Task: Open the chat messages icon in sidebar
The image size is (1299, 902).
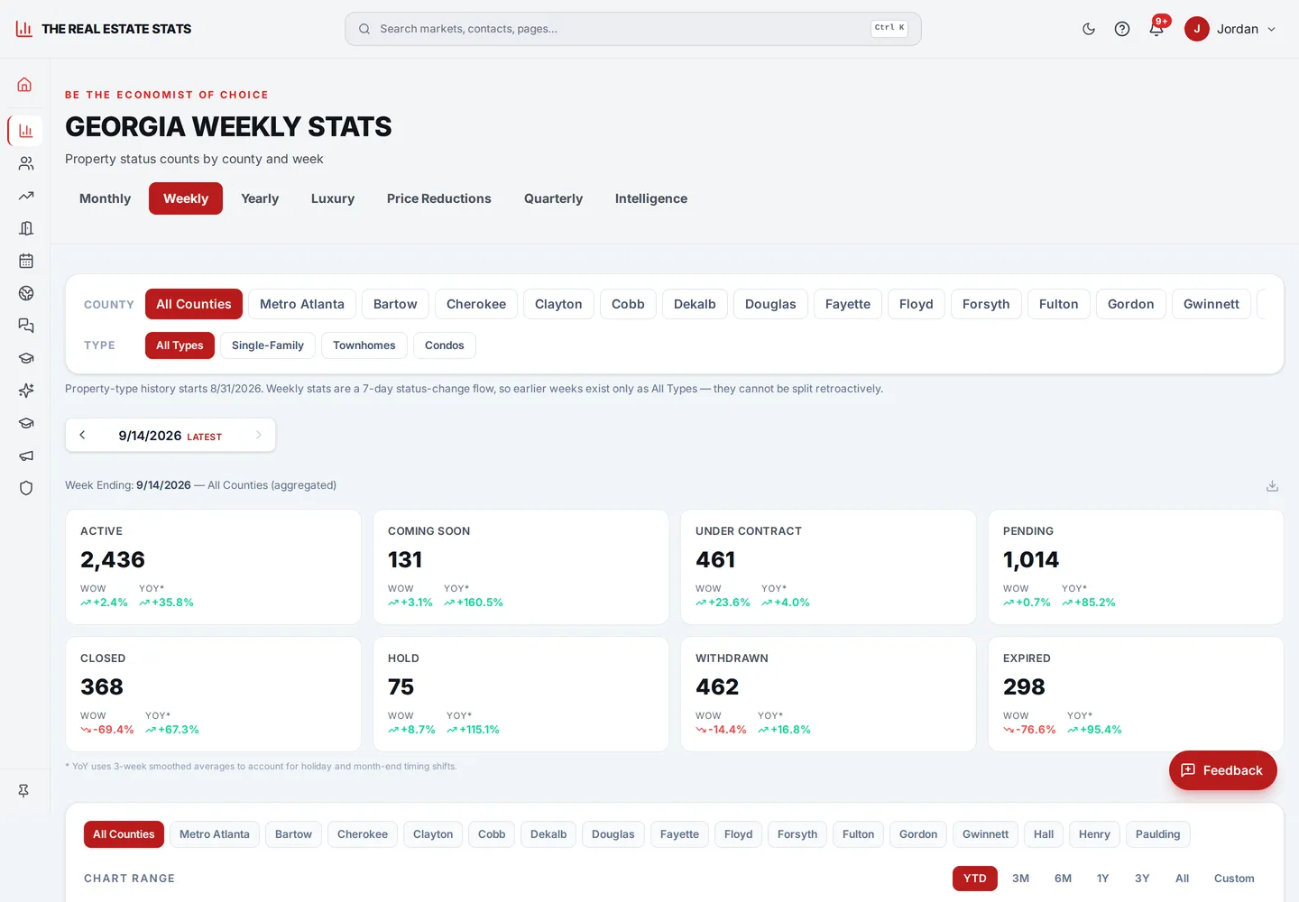Action: click(25, 326)
